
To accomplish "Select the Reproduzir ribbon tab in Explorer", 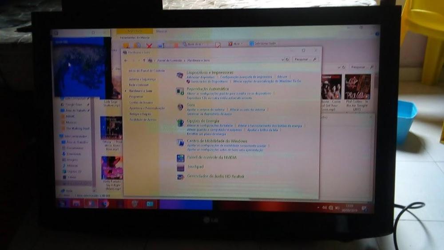I will (135, 31).
